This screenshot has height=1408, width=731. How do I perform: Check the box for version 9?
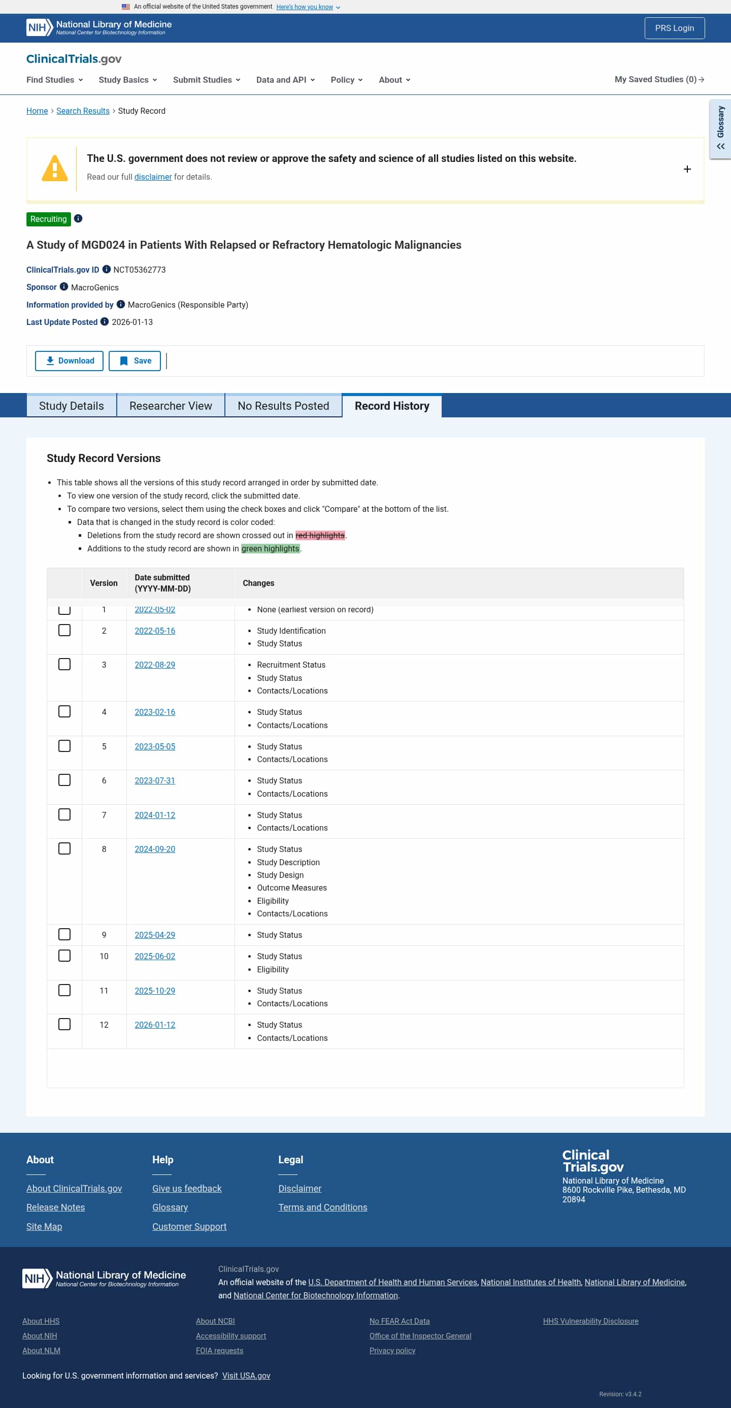click(x=64, y=934)
